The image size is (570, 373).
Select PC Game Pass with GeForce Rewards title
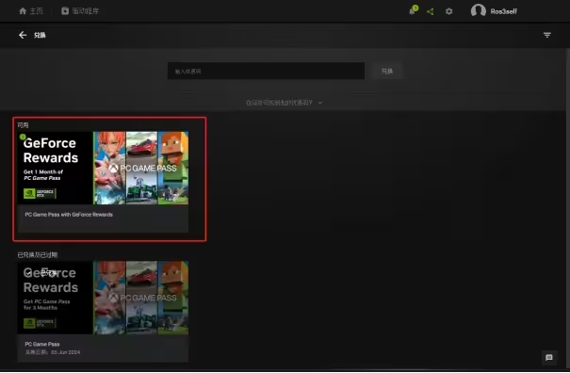tap(69, 215)
